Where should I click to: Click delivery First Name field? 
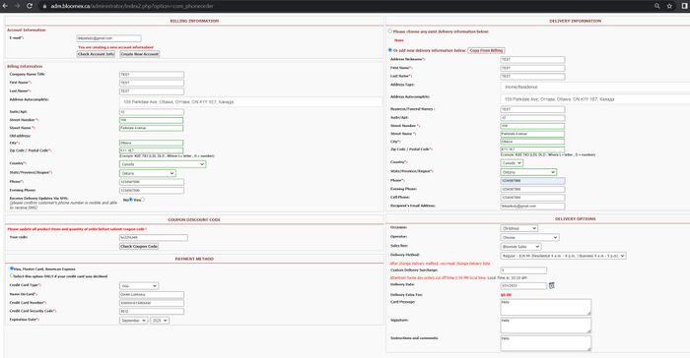tap(532, 68)
